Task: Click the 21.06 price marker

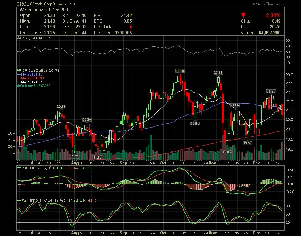Action: tap(234, 105)
